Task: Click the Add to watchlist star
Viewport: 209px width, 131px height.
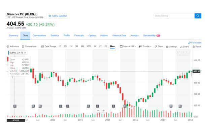Action: [x=50, y=16]
